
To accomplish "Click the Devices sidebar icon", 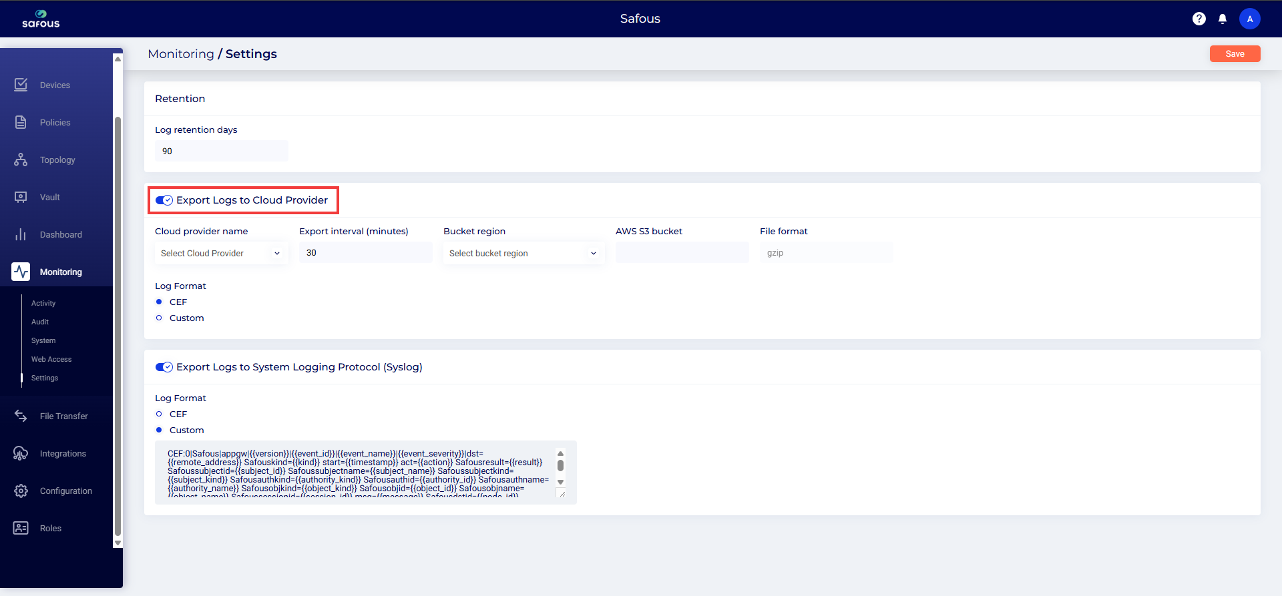I will click(21, 85).
